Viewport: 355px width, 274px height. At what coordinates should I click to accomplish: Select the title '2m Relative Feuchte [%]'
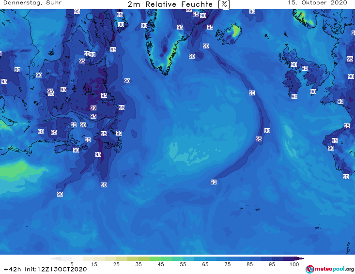(x=179, y=4)
